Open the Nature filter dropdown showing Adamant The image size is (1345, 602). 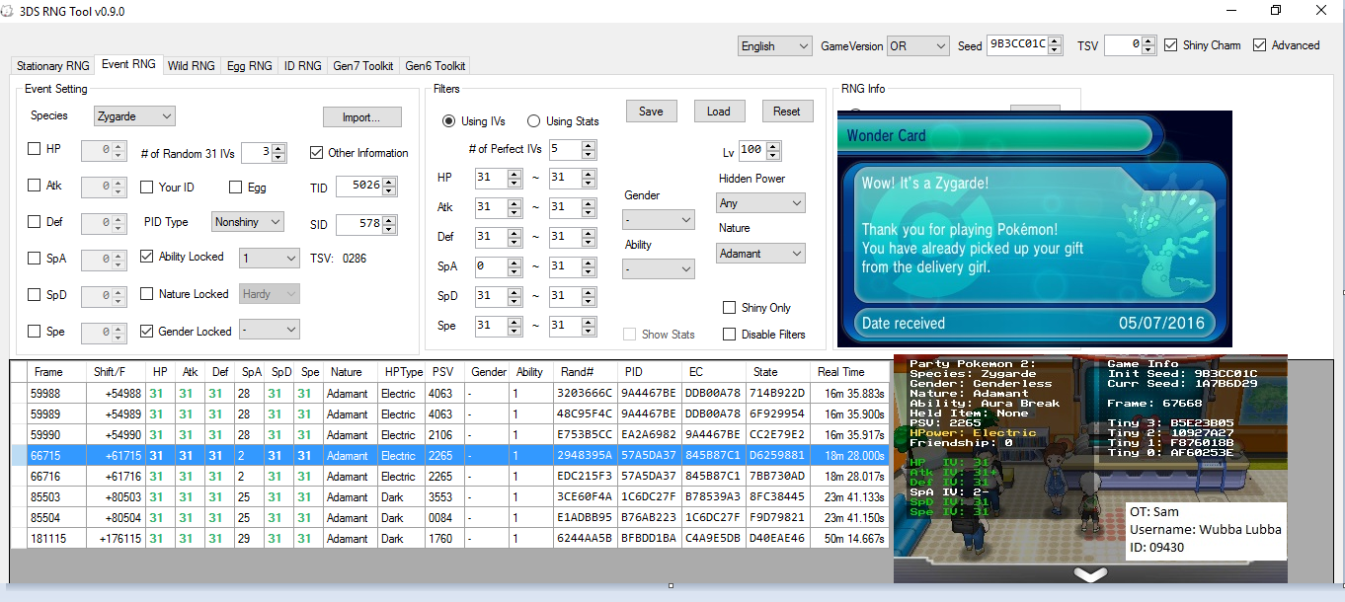click(x=760, y=254)
